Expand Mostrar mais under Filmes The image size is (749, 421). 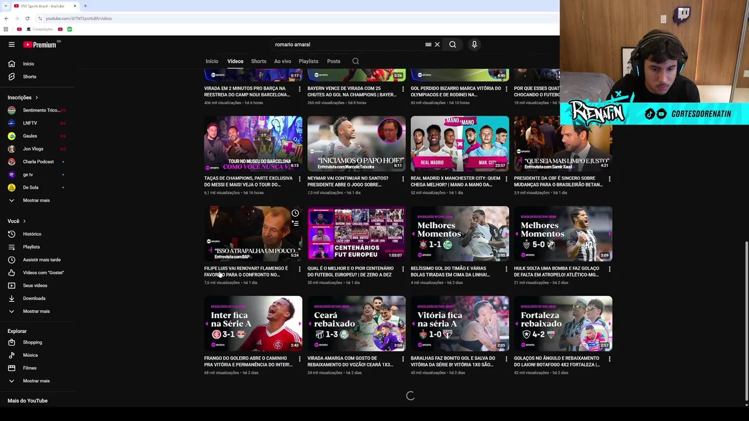click(x=37, y=381)
